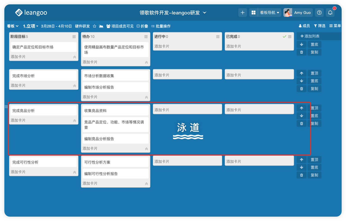Open the notifications bell icon

330,13
